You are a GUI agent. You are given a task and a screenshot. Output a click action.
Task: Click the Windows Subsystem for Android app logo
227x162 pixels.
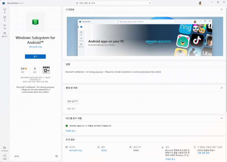pyautogui.click(x=35, y=22)
